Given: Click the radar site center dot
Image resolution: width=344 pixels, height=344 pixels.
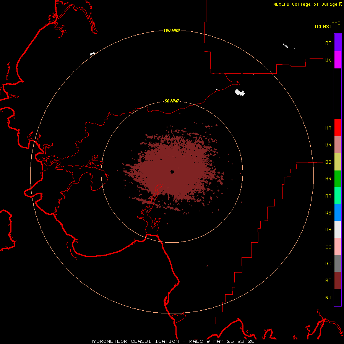Looking at the screenshot, I should point(172,172).
